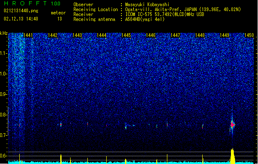Screen dimensions: 258x164
Task: Click the 1444 time axis label
Action: click(102, 35)
